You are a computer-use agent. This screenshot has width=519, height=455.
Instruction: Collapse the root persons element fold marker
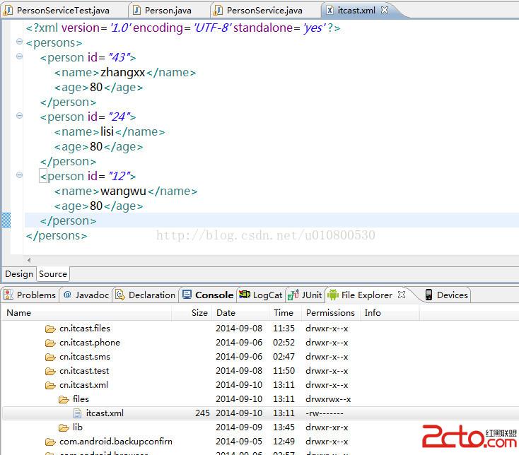[19, 43]
